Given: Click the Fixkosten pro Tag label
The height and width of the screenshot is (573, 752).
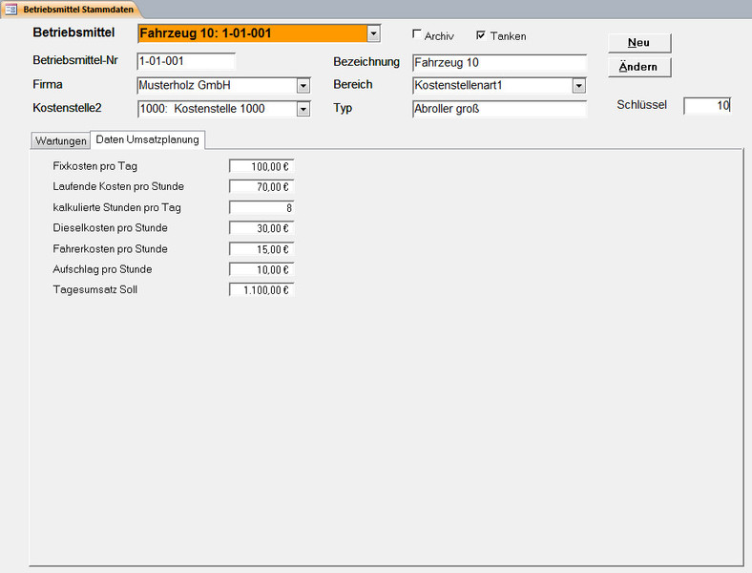Looking at the screenshot, I should click(x=95, y=166).
